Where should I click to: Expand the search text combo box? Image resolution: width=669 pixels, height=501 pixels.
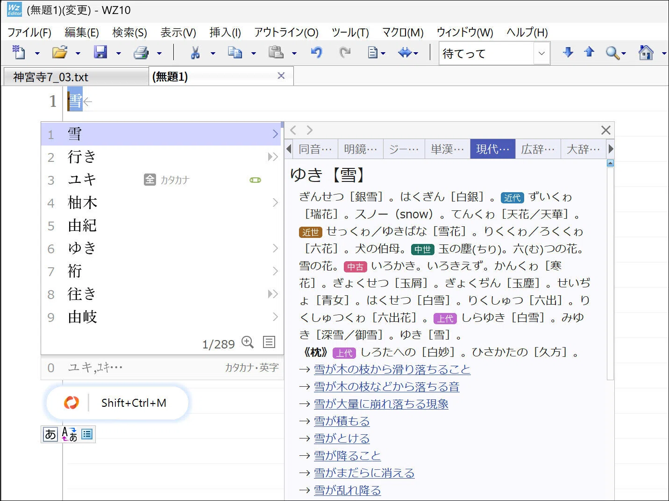point(541,53)
